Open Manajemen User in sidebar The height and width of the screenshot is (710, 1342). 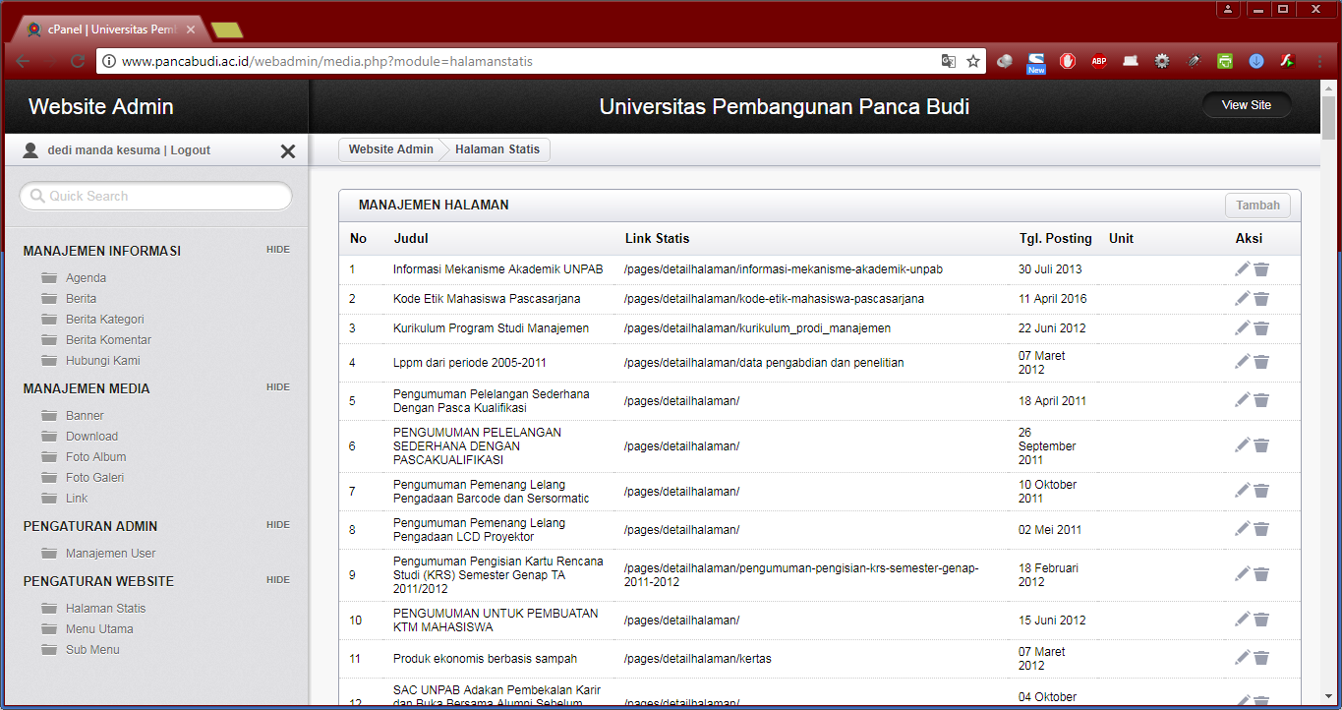pyautogui.click(x=110, y=554)
